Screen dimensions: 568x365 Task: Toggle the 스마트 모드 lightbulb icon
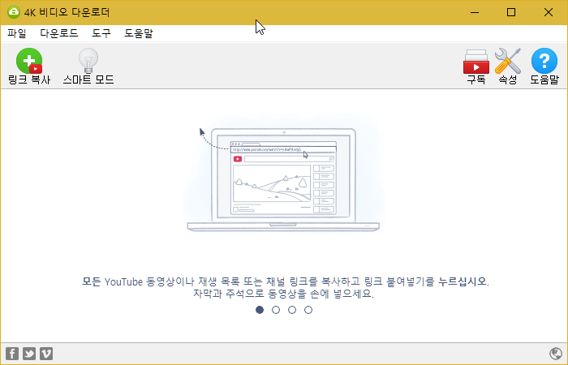click(88, 61)
